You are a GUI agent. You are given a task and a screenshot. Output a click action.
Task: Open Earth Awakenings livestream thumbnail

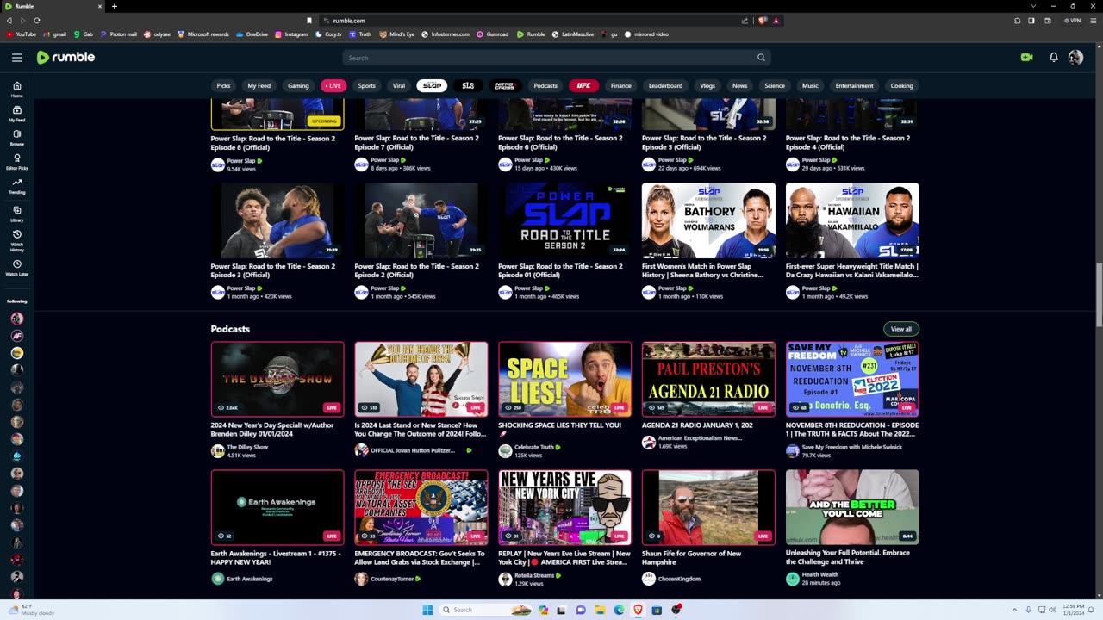pyautogui.click(x=277, y=507)
